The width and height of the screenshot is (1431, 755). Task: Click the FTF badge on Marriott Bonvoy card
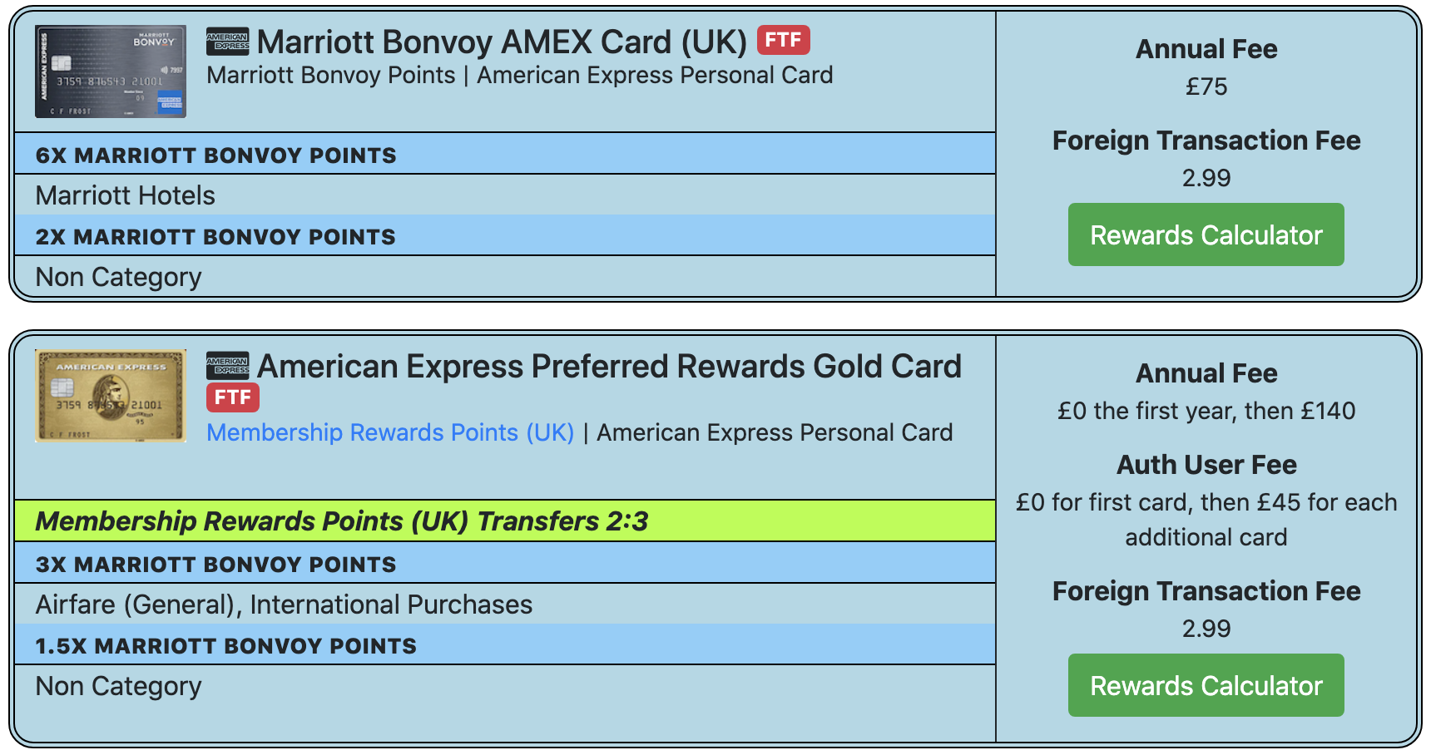[783, 40]
